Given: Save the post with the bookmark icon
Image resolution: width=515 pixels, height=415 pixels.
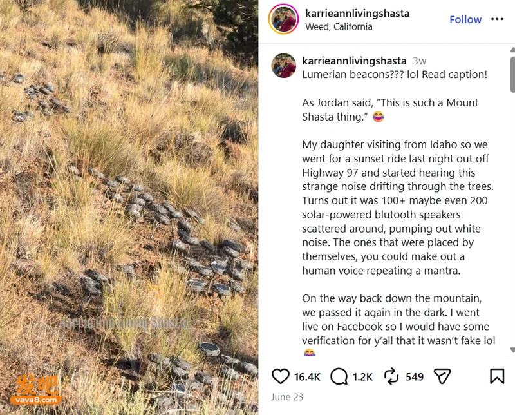Looking at the screenshot, I should coord(497,376).
